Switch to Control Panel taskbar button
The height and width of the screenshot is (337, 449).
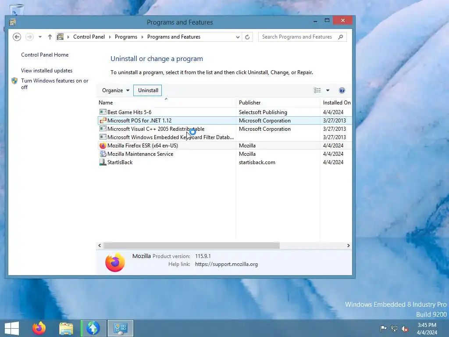point(120,328)
